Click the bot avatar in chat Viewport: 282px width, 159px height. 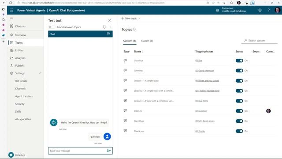pyautogui.click(x=54, y=122)
